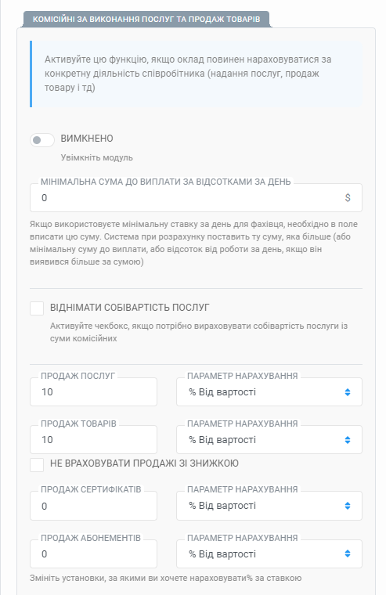Click the НЕ ВРАХОВУВАТИ ПРОДАЖІ ЗІ ЗНИЖКОЮ label

click(x=144, y=463)
